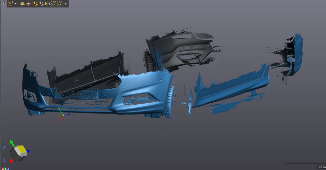
Task: Click the stacked orange layers icon
Action: 22,4
